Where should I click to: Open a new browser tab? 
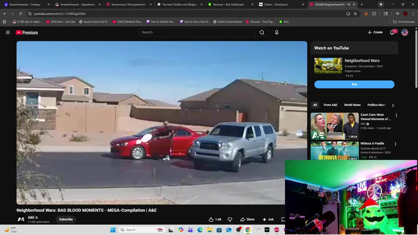(x=362, y=5)
